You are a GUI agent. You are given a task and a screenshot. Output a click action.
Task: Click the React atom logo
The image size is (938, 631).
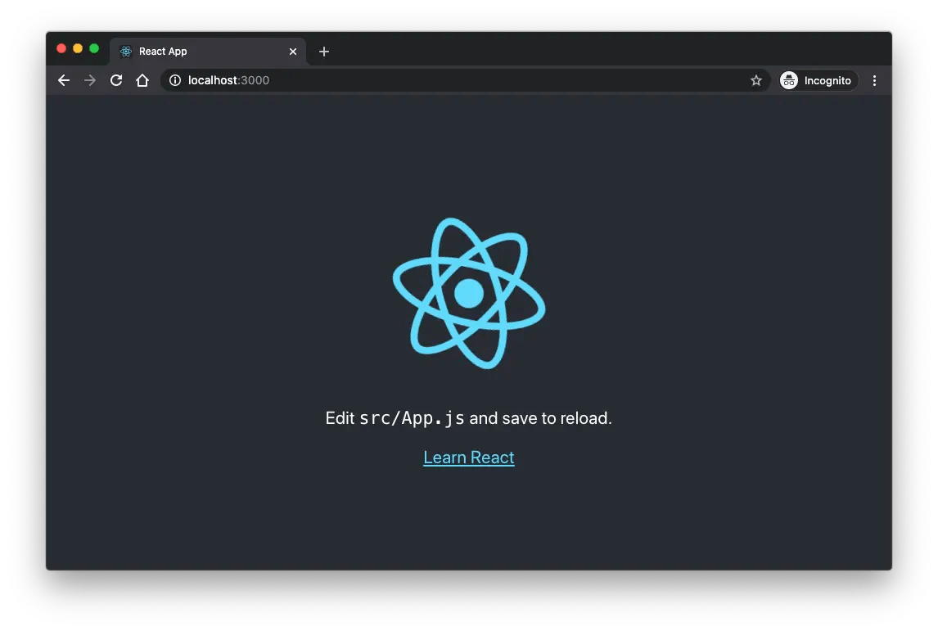click(x=469, y=293)
